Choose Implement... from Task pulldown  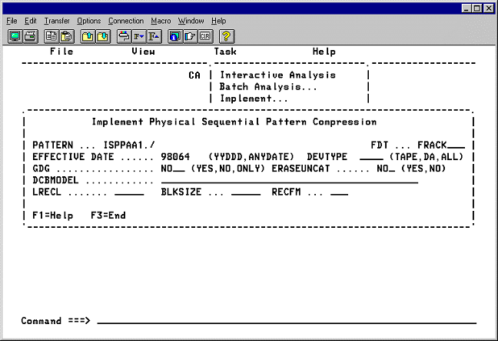254,99
